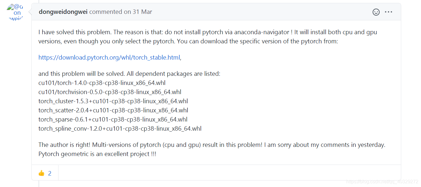The image size is (421, 187).
Task: Click the torch_scatter-2.0.4 wheel filename
Action: (113, 110)
